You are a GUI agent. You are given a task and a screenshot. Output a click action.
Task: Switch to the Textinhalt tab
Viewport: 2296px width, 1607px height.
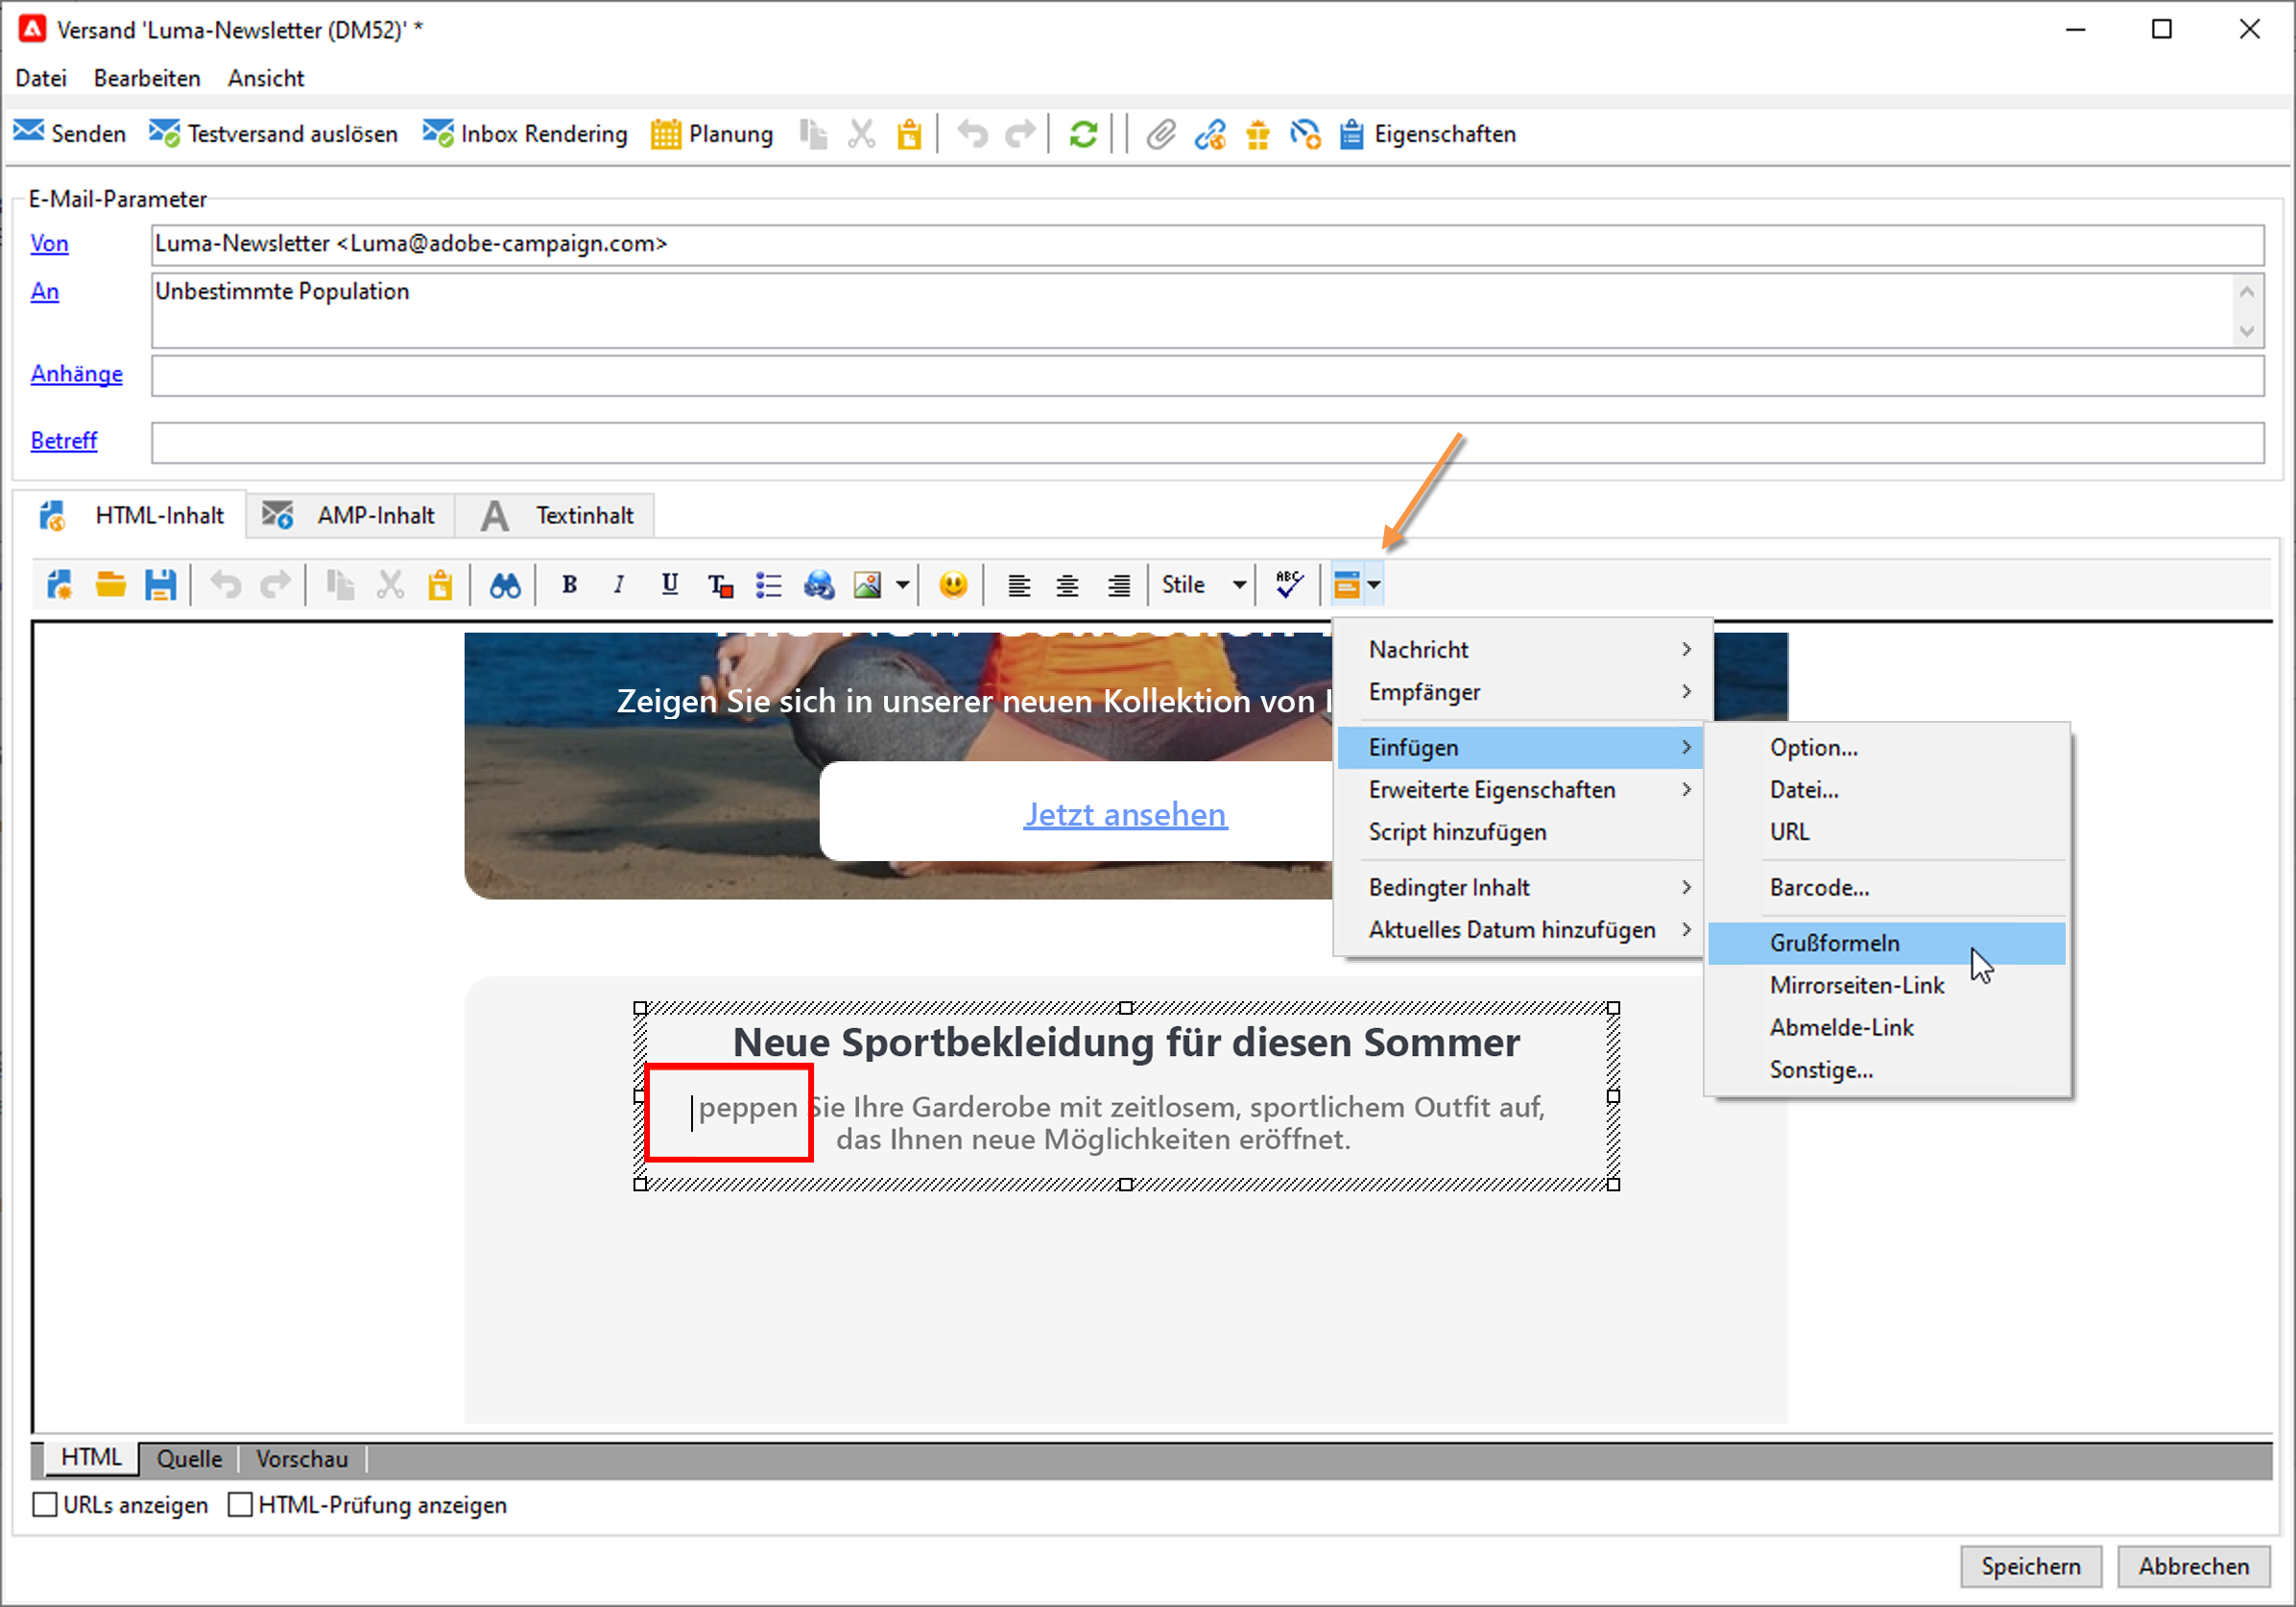[x=583, y=516]
